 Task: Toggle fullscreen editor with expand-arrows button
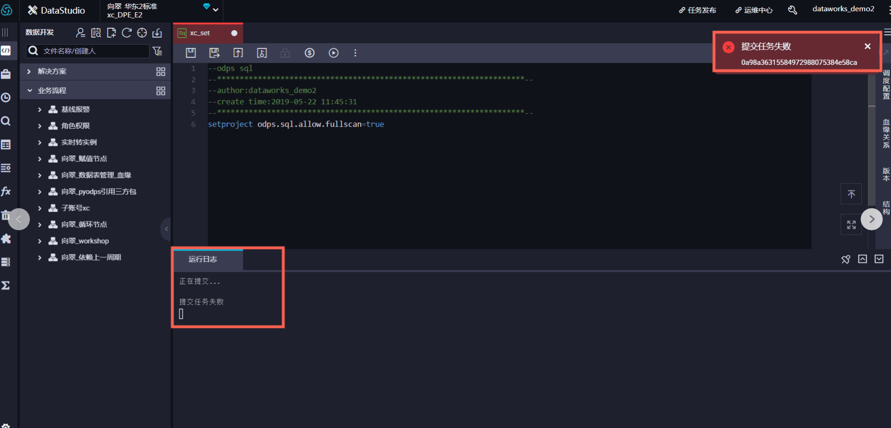click(x=851, y=224)
